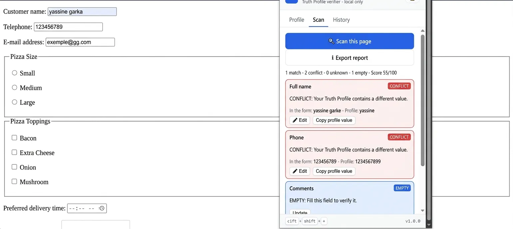
Task: Add the Mushroom topping
Action: pyautogui.click(x=14, y=181)
